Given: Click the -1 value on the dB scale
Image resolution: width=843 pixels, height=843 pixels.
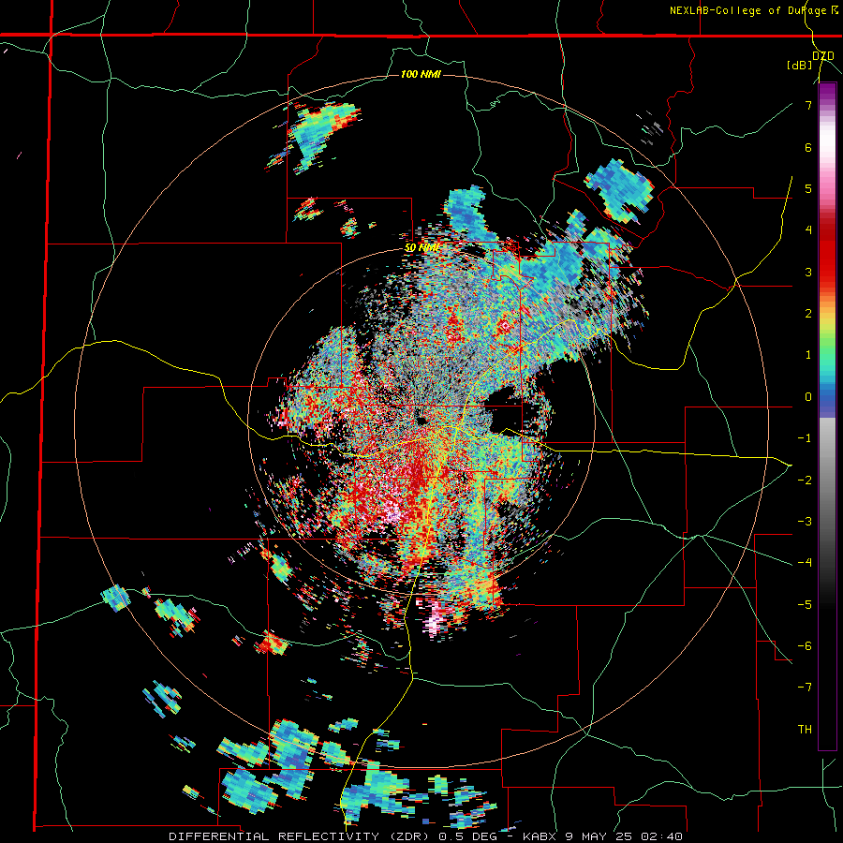Looking at the screenshot, I should point(805,438).
